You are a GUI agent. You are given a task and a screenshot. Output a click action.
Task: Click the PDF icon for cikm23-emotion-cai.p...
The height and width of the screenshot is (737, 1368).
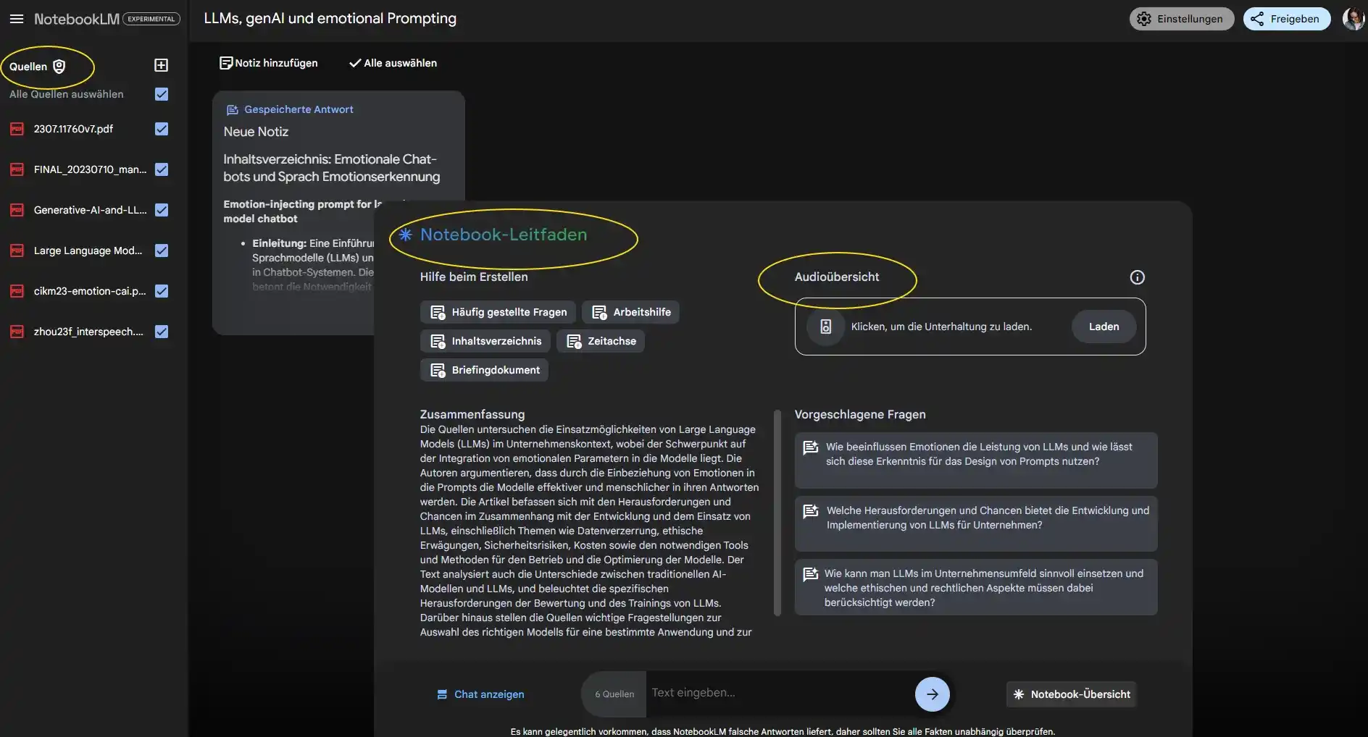coord(17,291)
